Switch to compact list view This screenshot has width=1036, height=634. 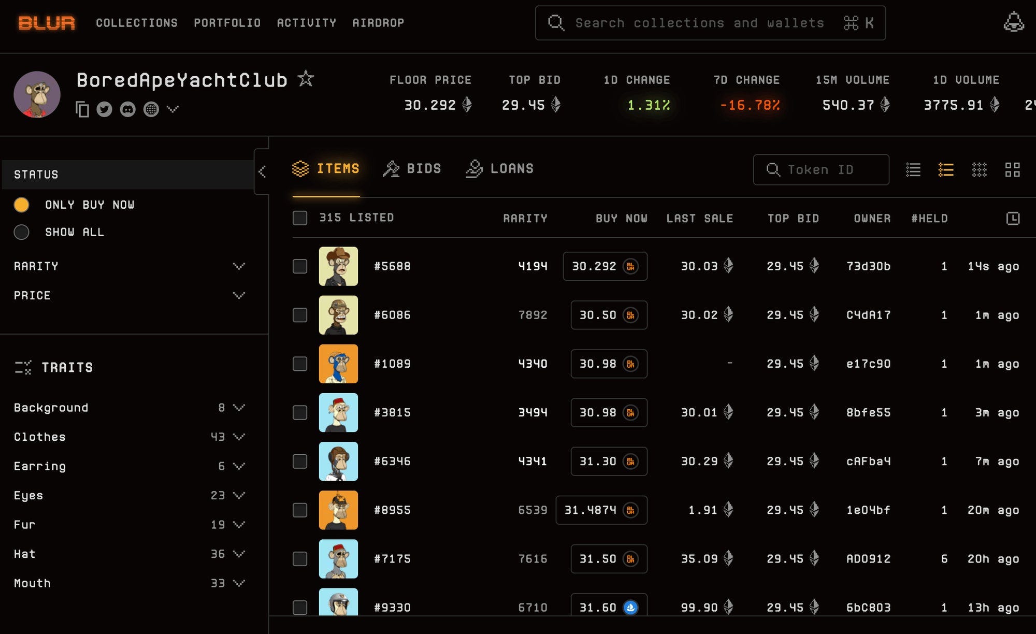click(x=913, y=170)
